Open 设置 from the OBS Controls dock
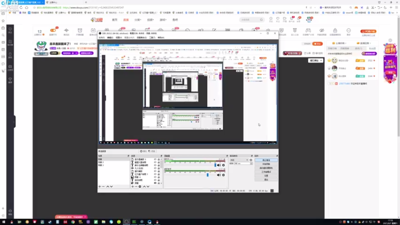Screen dimensions: 400x225 [266, 176]
